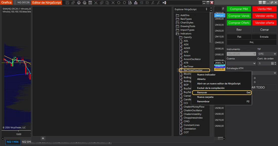278x146 pixels.
Task: Click the Decrease Indent icon
Action: 142,3
